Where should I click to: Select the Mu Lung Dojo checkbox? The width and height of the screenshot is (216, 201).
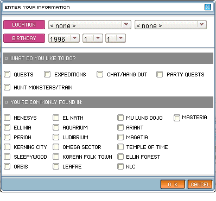[120, 118]
